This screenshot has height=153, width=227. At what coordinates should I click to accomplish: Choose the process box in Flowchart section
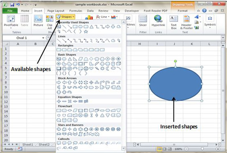(x=59, y=110)
